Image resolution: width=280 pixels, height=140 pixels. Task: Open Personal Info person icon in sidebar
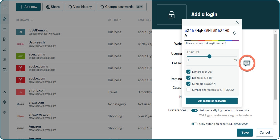pyautogui.click(x=5, y=49)
